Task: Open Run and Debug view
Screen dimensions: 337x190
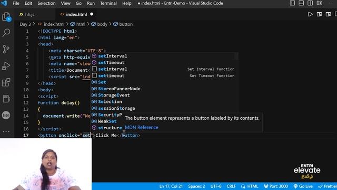Action: pos(6,65)
